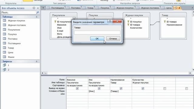Click the Поле cell Фамилия

point(77,80)
